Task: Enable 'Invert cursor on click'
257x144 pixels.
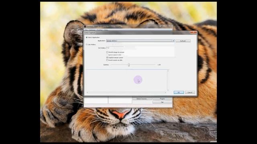Action: click(x=107, y=60)
